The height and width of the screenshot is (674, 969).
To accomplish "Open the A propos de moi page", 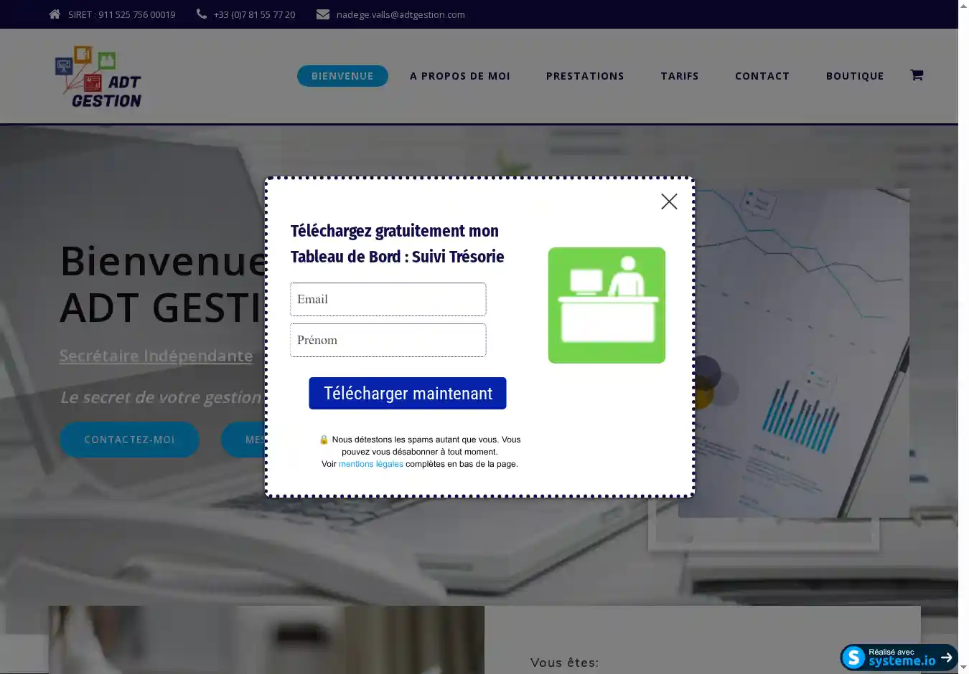I will 459,76.
